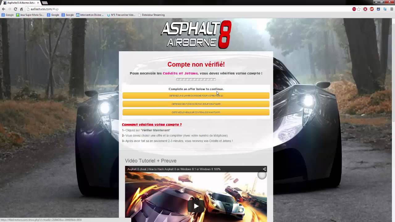Click the film clapper extension icon

click(378, 9)
